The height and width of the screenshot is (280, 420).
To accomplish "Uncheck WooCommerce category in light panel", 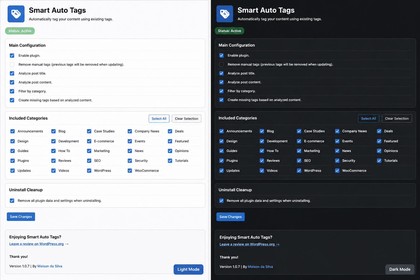I will [130, 171].
